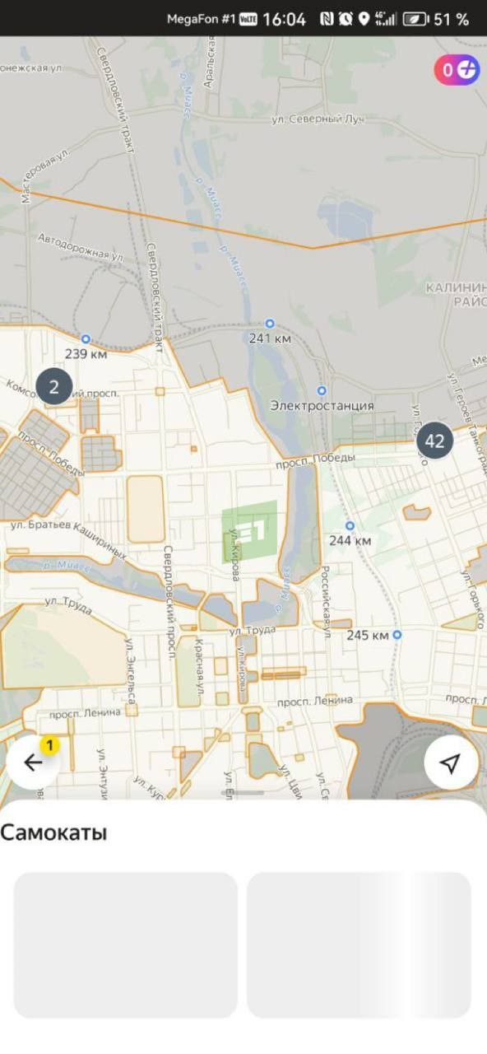Tap the back arrow button

pyautogui.click(x=33, y=763)
